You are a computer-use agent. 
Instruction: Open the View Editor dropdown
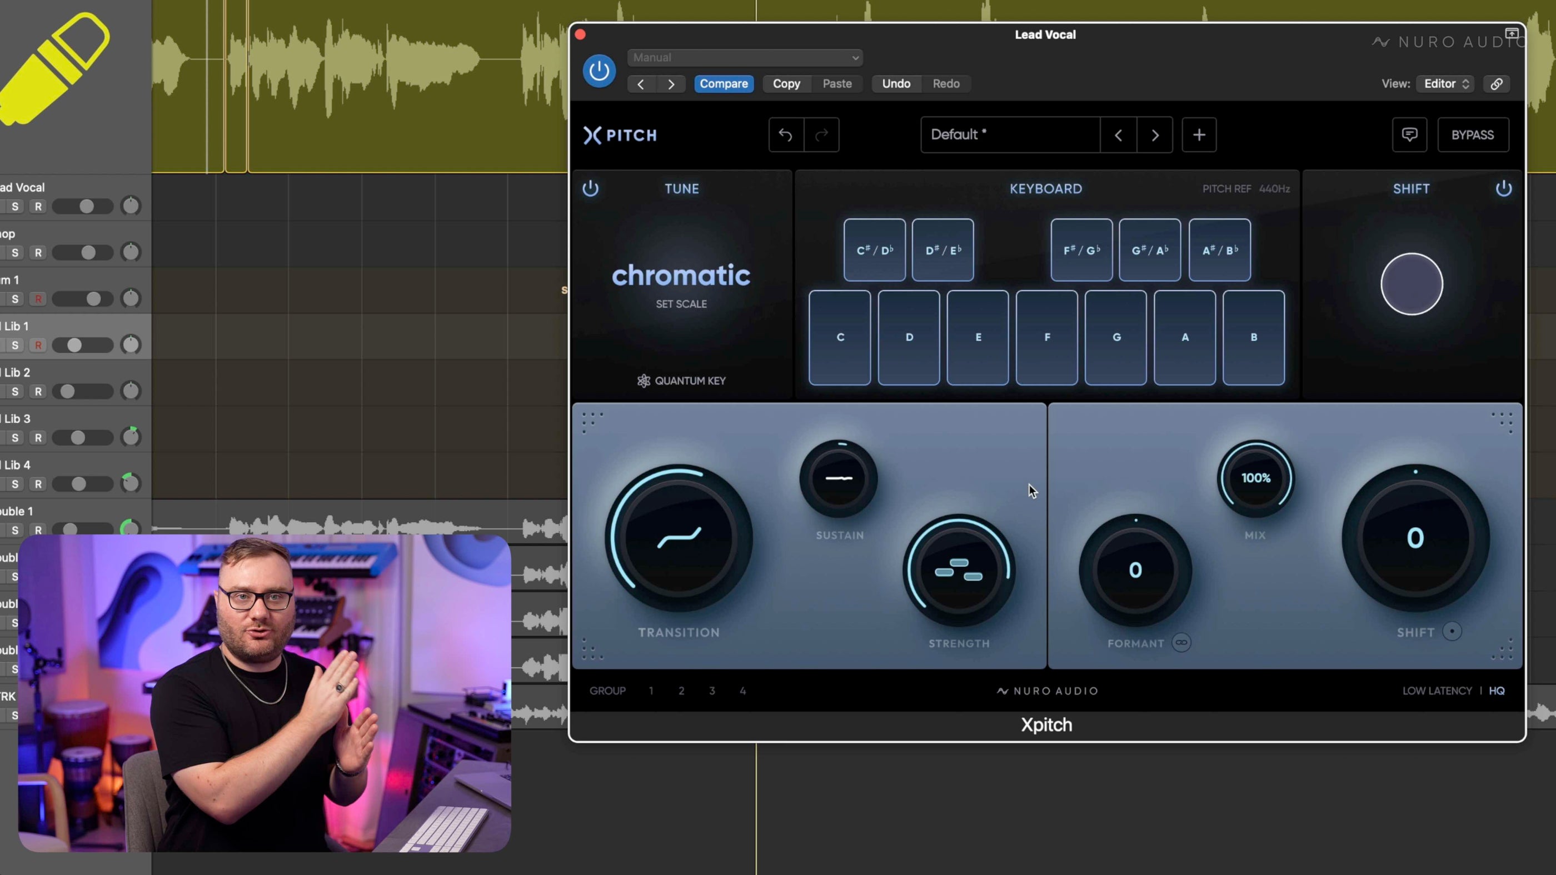[1445, 84]
